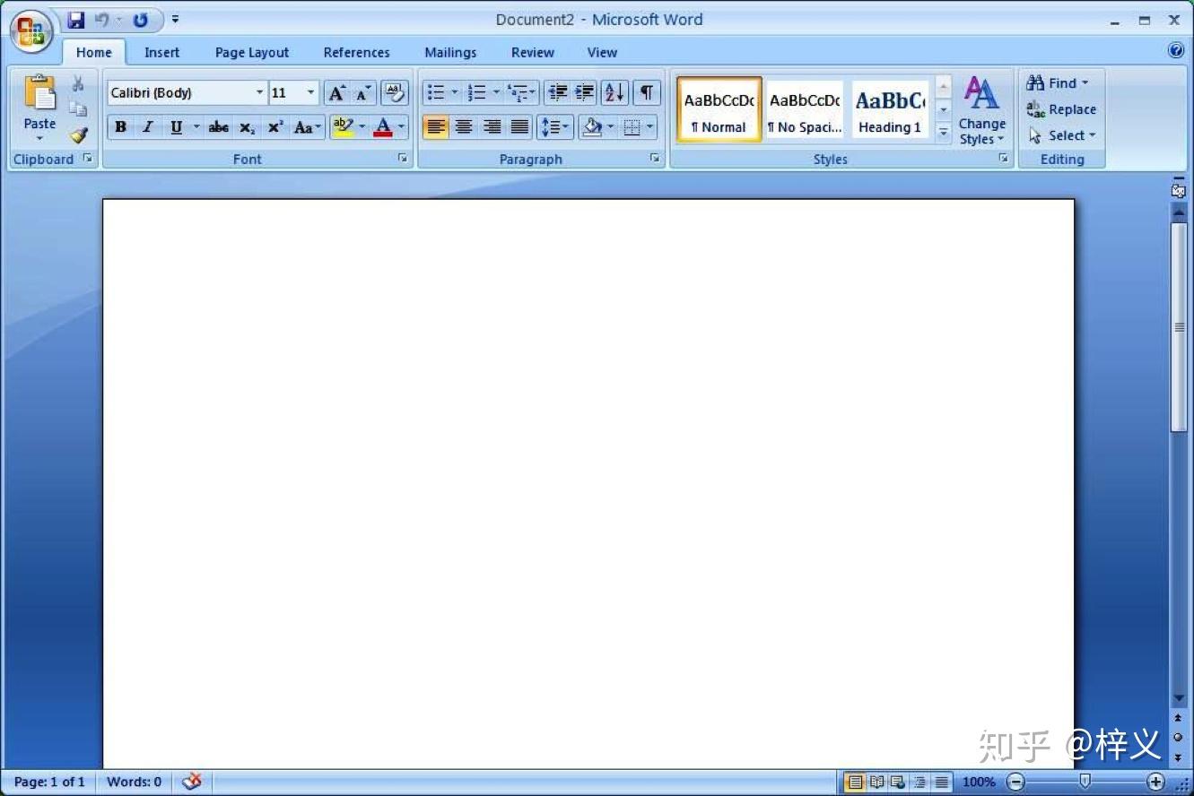Toggle Bold formatting
Image resolution: width=1194 pixels, height=796 pixels.
[120, 127]
